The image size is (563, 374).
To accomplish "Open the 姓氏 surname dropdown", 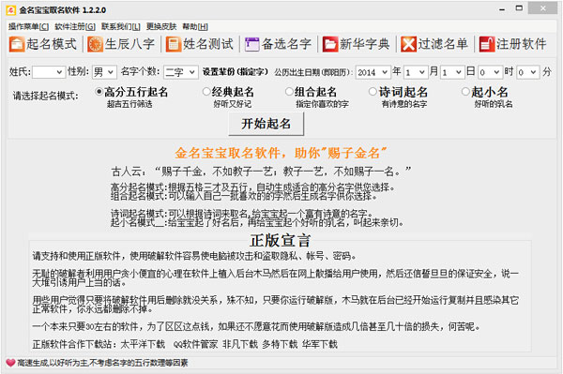I will [49, 72].
